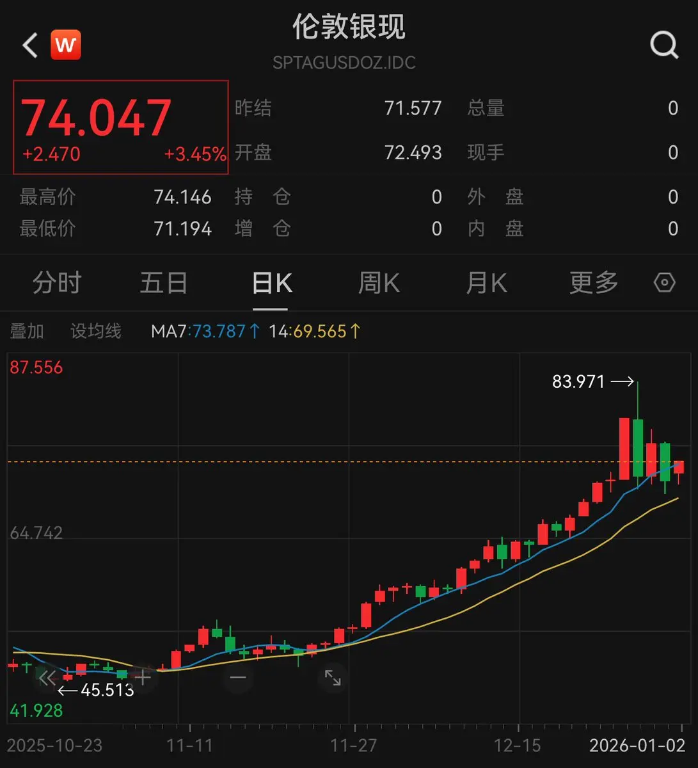The image size is (698, 768).
Task: Expand chart to fullscreen icon
Action: pos(333,678)
